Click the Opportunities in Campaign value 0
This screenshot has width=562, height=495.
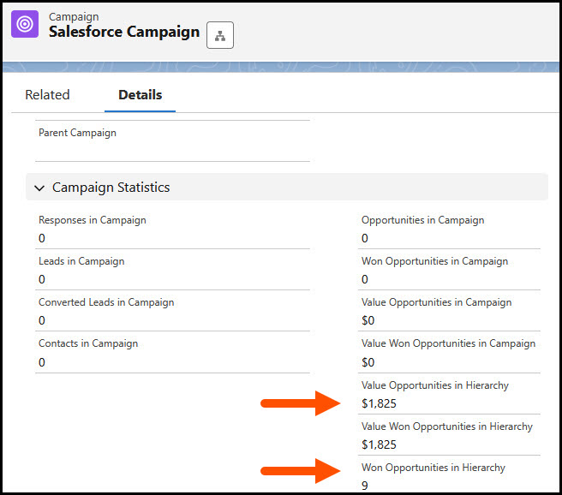coord(365,238)
